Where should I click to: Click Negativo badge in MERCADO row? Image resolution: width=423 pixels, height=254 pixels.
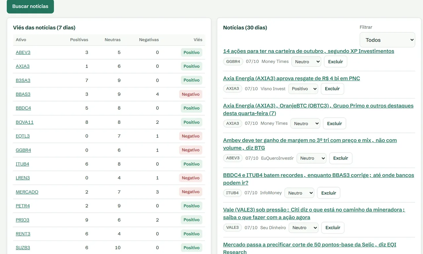click(x=191, y=192)
